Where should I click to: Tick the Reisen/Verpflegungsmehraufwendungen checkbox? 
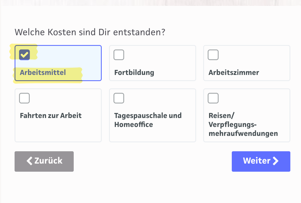213,98
